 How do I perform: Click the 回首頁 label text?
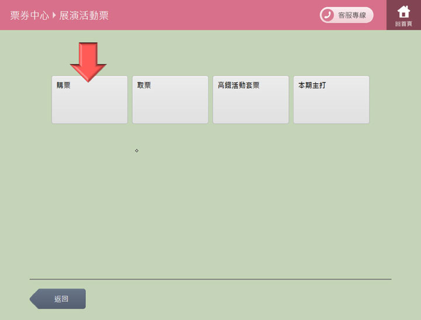[x=403, y=24]
